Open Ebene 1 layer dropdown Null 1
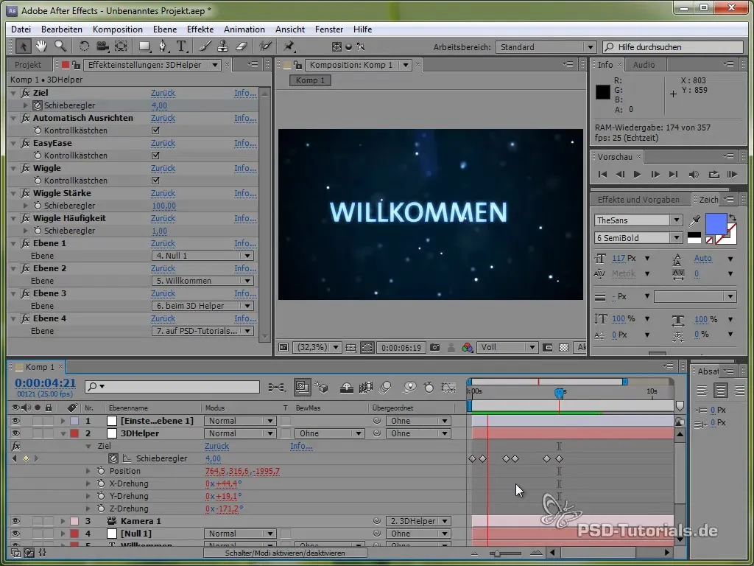Screen dimensions: 754x566 [x=202, y=256]
